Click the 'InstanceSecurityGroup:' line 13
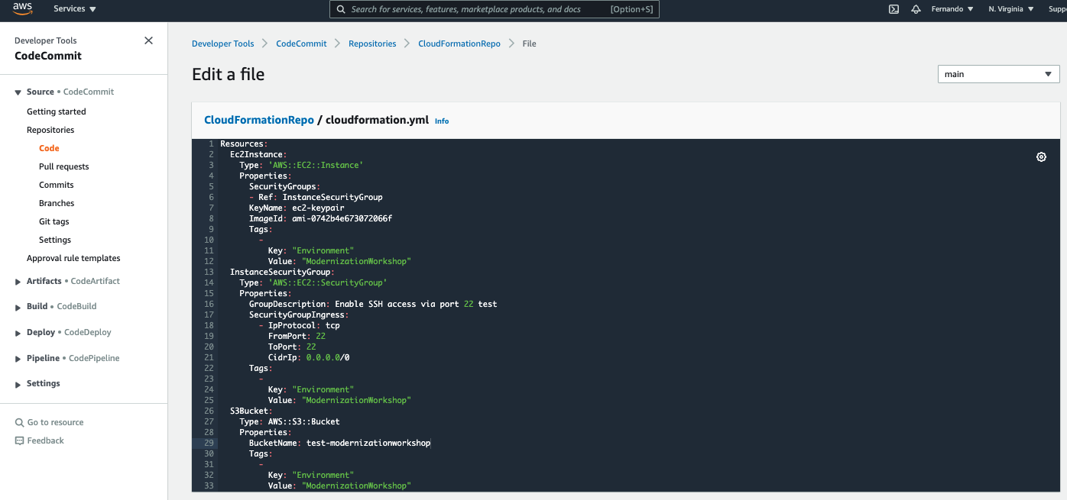 pos(282,272)
